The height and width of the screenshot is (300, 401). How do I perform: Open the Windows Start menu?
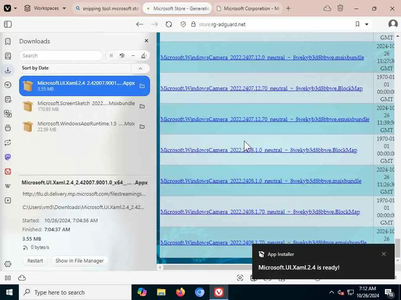tap(9, 292)
